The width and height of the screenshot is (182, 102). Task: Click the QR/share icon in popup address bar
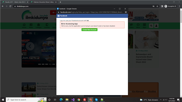126,12
